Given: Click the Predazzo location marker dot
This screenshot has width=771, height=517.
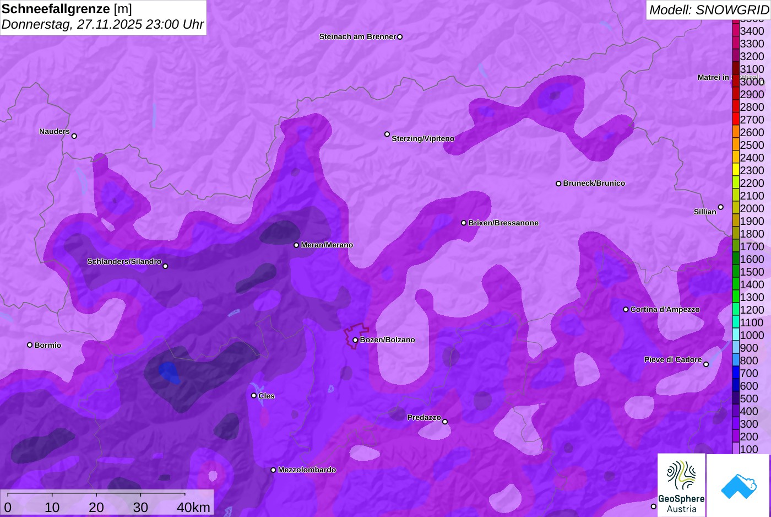Looking at the screenshot, I should coord(445,422).
